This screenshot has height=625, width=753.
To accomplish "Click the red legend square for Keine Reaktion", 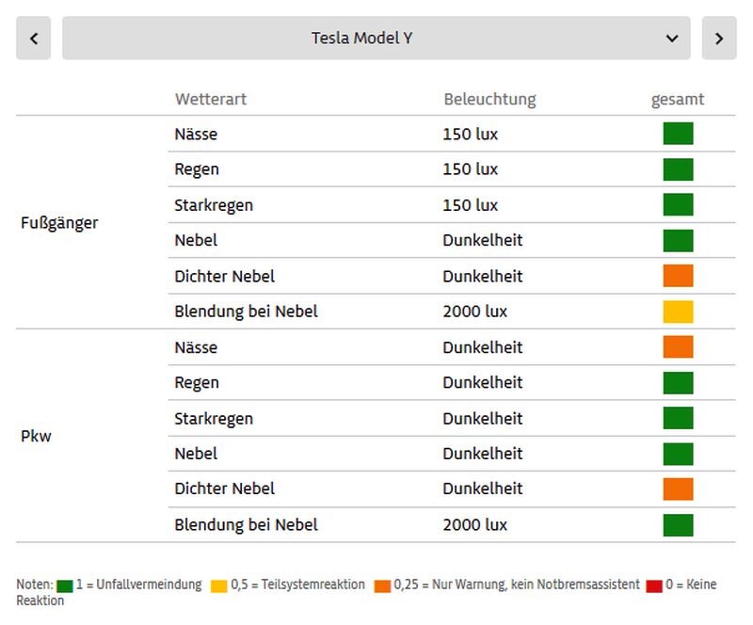I will pos(654,585).
